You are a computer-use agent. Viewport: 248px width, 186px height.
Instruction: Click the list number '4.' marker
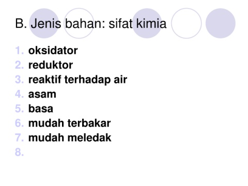click(x=19, y=94)
